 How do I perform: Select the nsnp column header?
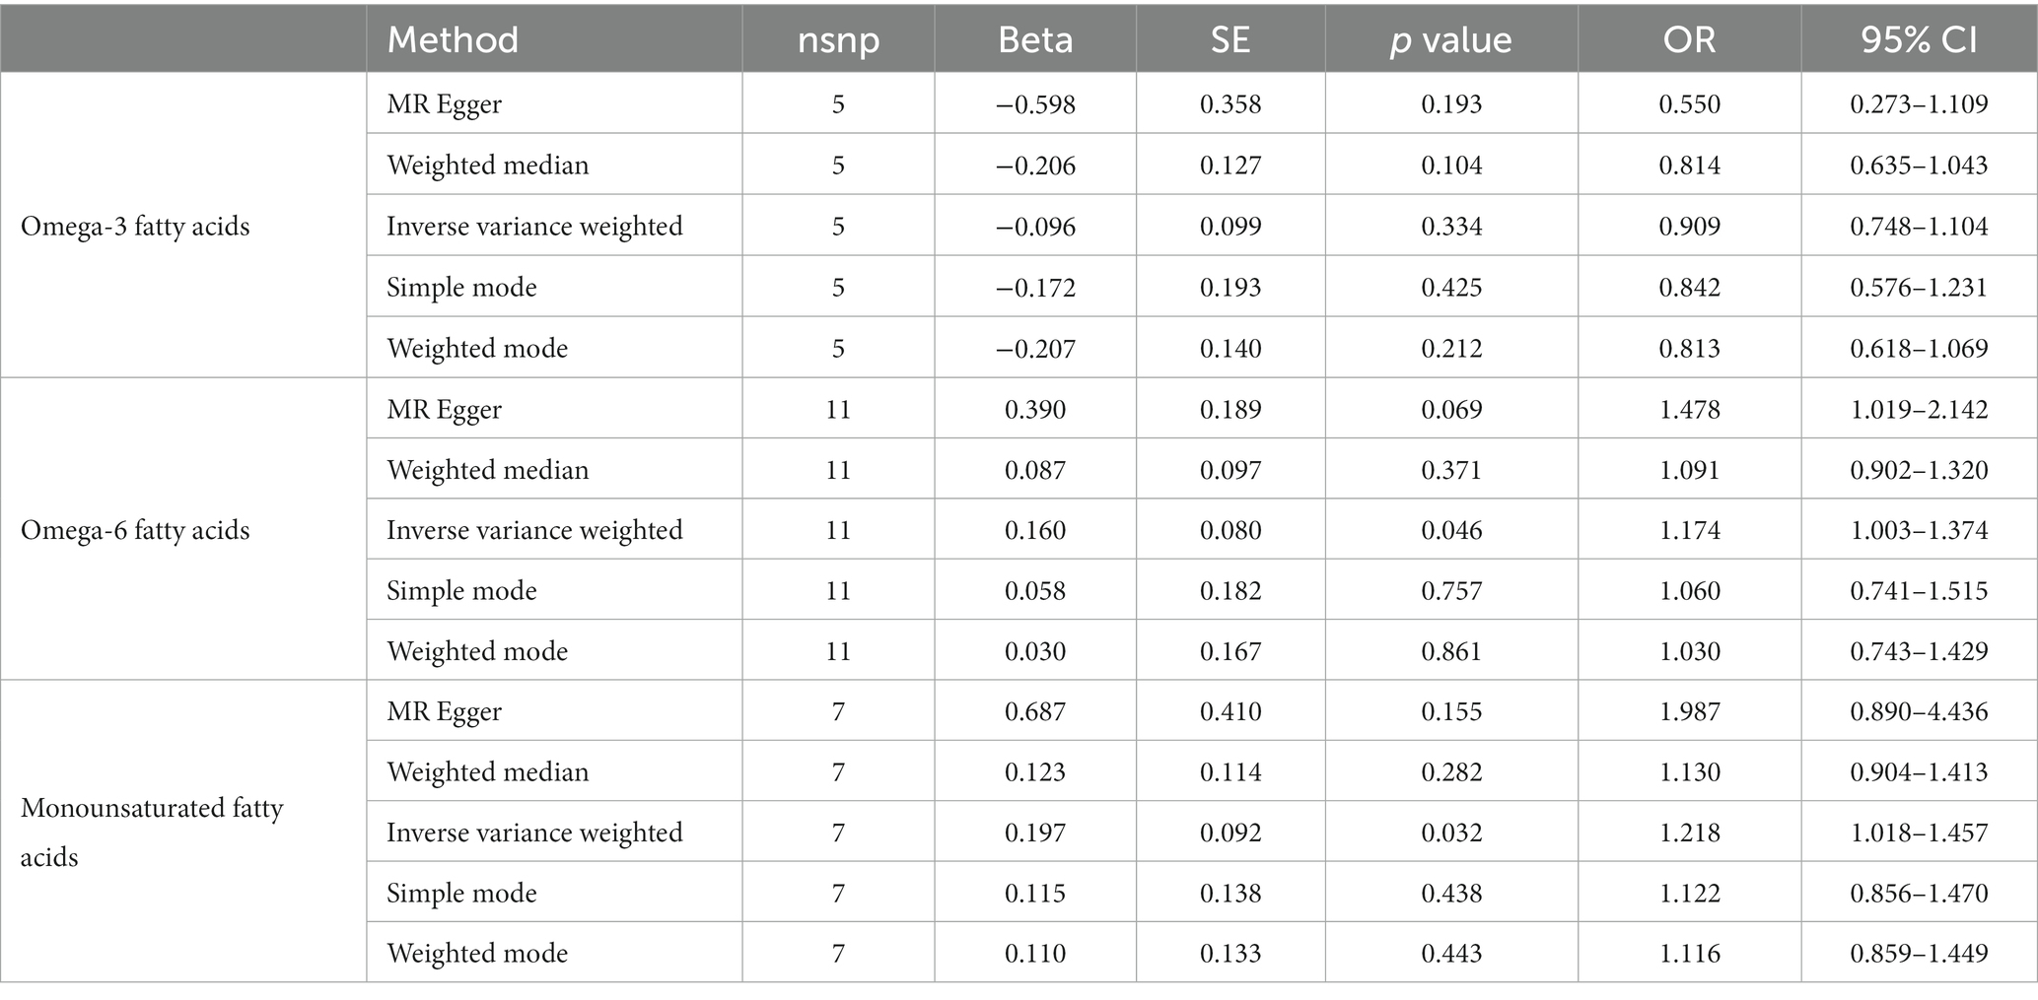(838, 39)
